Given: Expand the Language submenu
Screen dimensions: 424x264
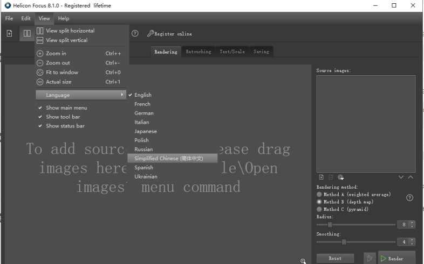Looking at the screenshot, I should [x=81, y=95].
